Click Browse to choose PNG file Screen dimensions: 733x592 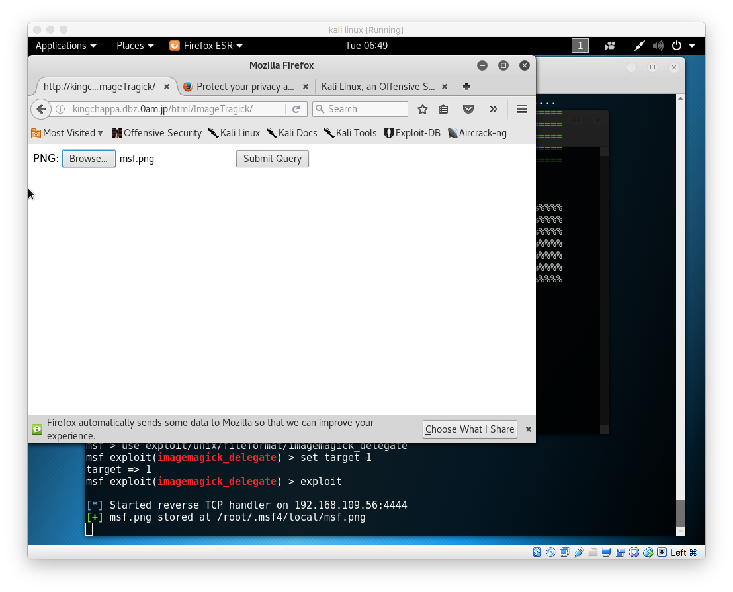click(x=89, y=159)
